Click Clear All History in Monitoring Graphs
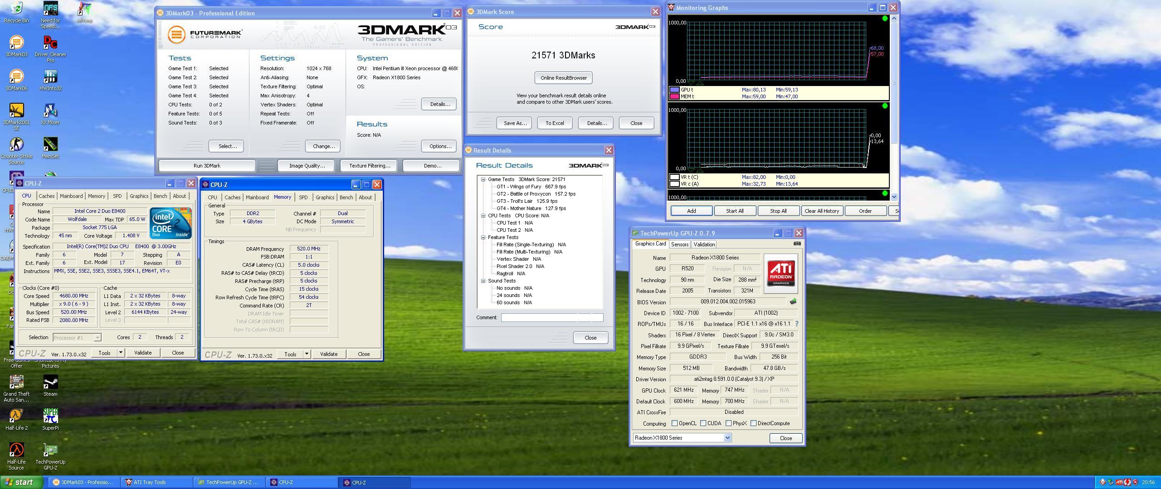The image size is (1161, 489). [821, 211]
